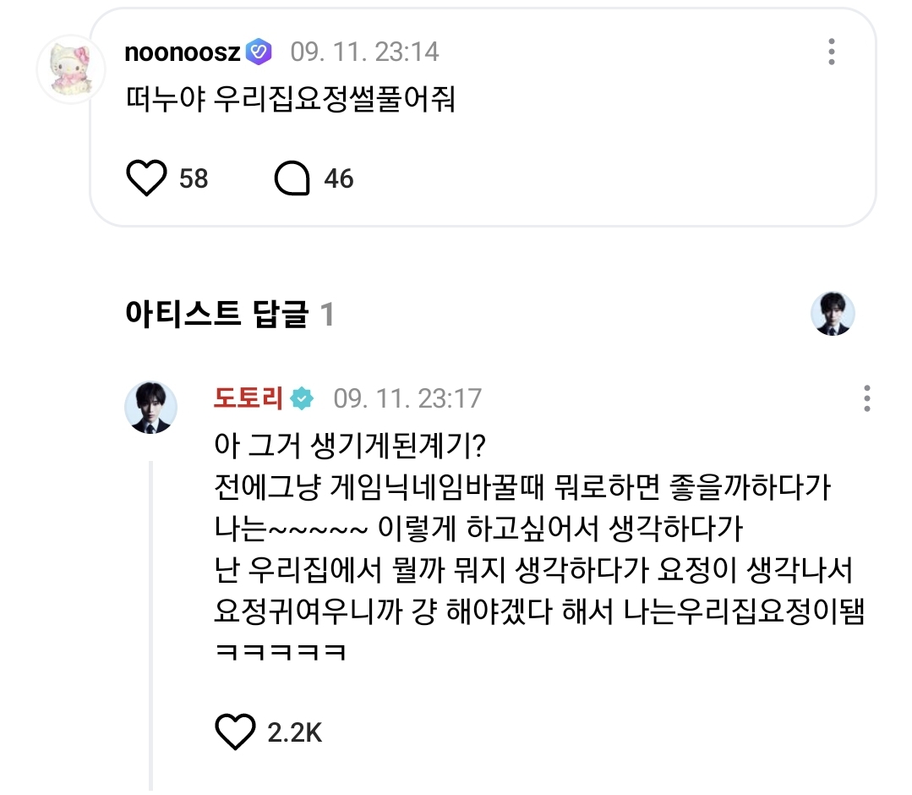Screen dimensions: 912x795
Task: Open 도토리's profile picture beside the reply
Action: tap(151, 408)
